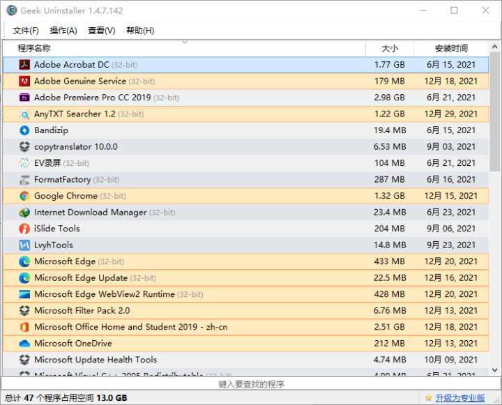502x405 pixels.
Task: Click the 9月 03, 2021 install date
Action: pos(451,146)
